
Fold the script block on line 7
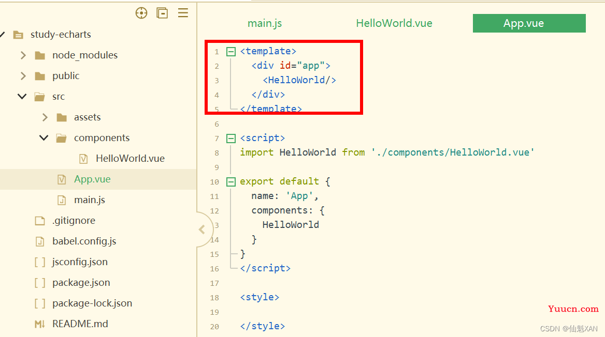click(x=231, y=139)
